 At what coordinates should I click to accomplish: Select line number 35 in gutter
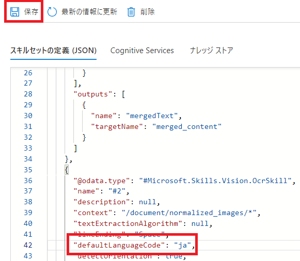28,170
